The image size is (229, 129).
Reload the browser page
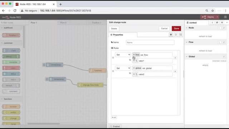(15, 10)
